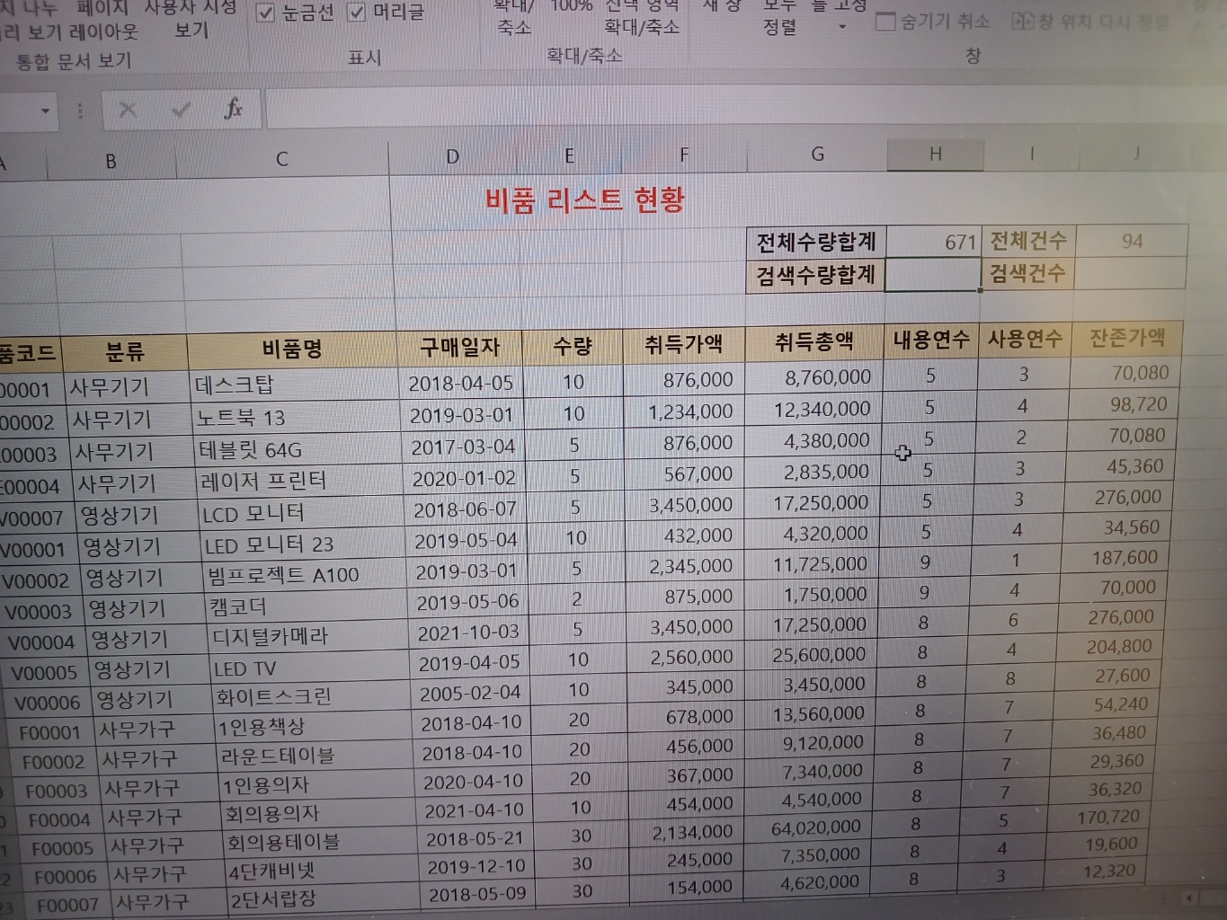
Task: Click the formula bar enter checkmark icon
Action: pyautogui.click(x=181, y=111)
